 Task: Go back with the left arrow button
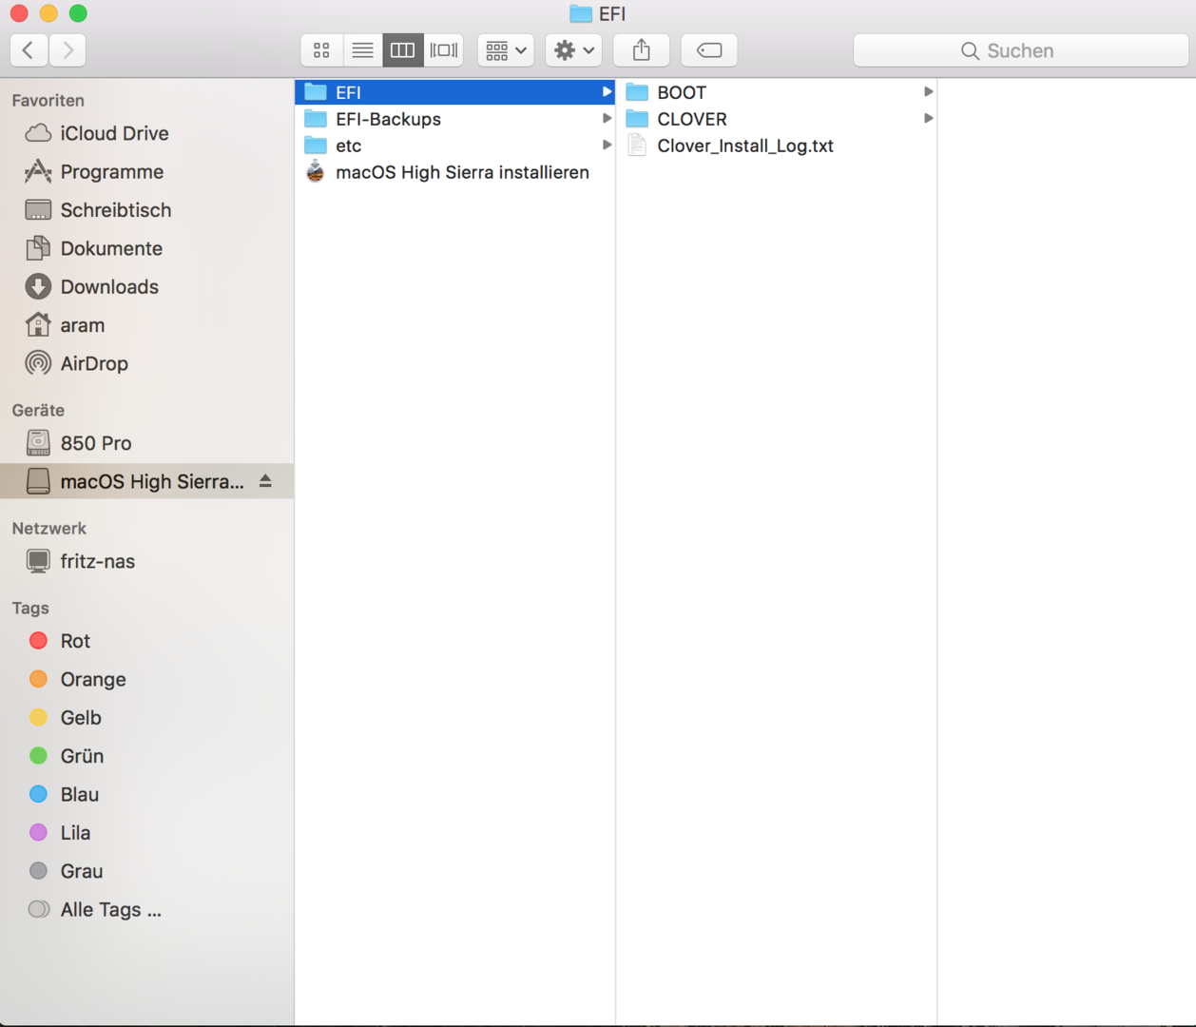point(29,50)
